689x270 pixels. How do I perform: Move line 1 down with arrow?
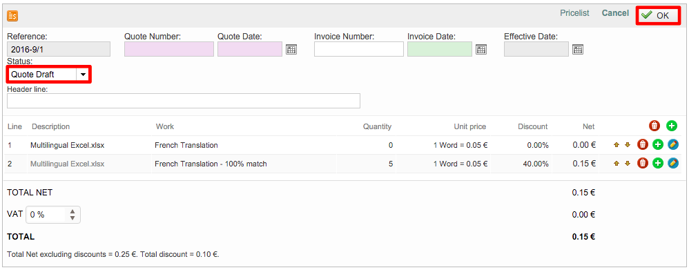(x=628, y=145)
